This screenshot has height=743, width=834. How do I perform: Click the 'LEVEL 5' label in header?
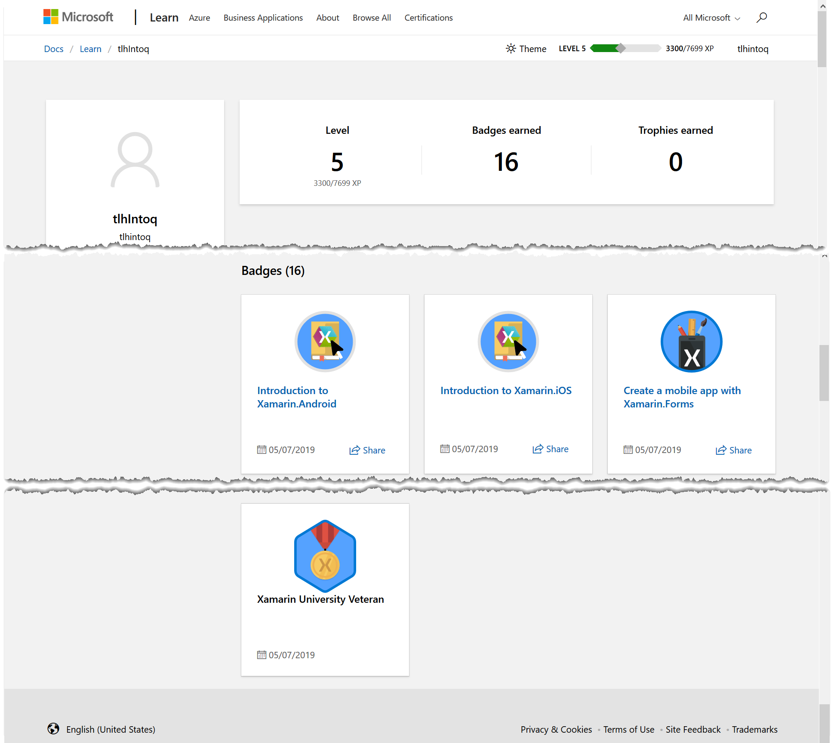pyautogui.click(x=572, y=49)
